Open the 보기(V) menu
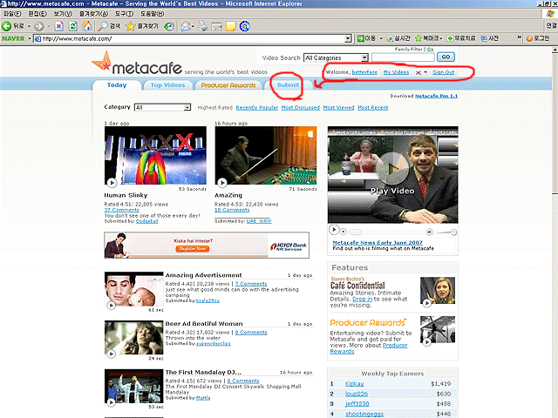This screenshot has height=418, width=558. point(63,14)
